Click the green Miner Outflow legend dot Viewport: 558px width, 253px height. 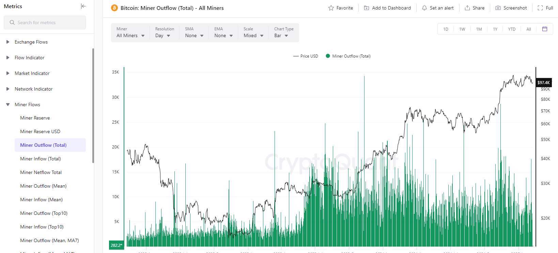tap(328, 56)
